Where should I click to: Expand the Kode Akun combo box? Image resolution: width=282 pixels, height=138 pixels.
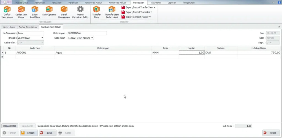[92, 38]
